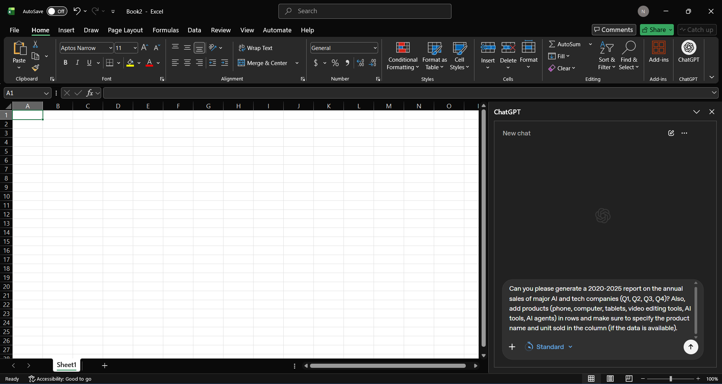Click the Comments button

click(613, 30)
